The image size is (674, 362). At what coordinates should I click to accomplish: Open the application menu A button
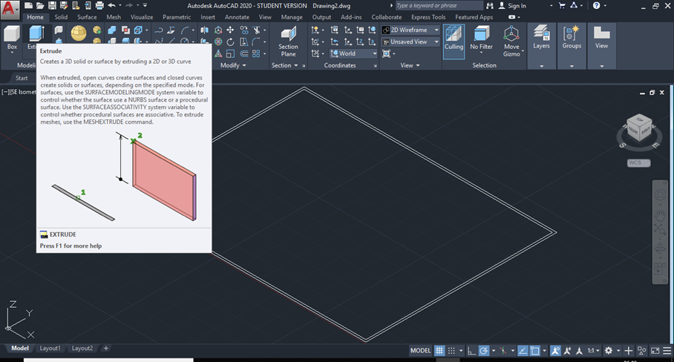(10, 9)
